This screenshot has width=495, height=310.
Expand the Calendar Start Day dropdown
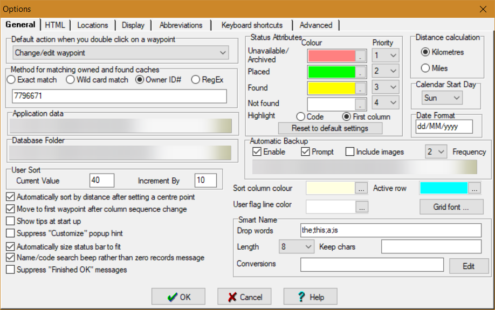(x=442, y=98)
